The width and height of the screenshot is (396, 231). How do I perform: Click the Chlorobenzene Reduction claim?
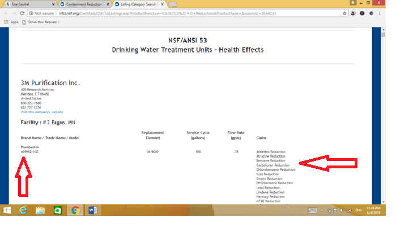click(x=276, y=170)
